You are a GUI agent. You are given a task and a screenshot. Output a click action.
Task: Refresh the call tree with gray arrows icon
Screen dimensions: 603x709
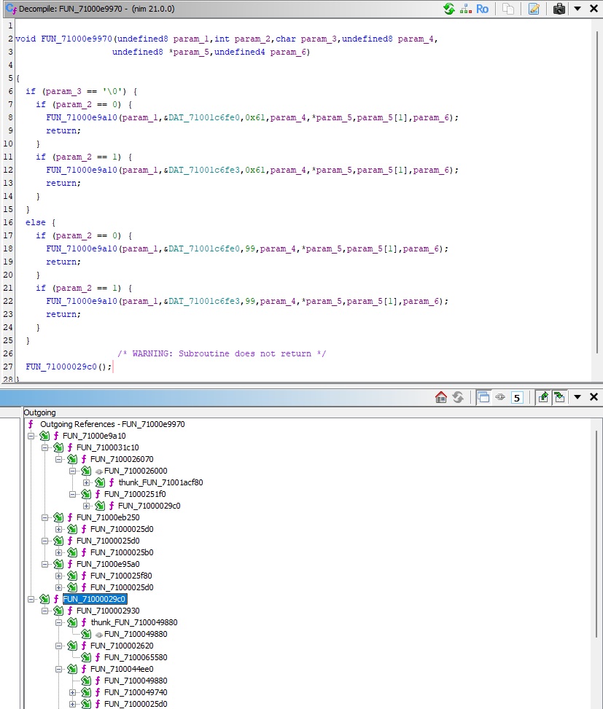click(458, 397)
